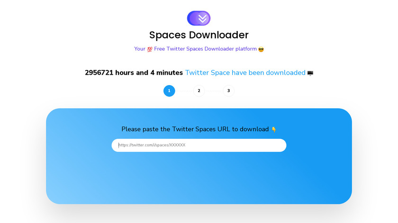
Task: Click the connector line between steps 1 and 2
Action: point(184,91)
